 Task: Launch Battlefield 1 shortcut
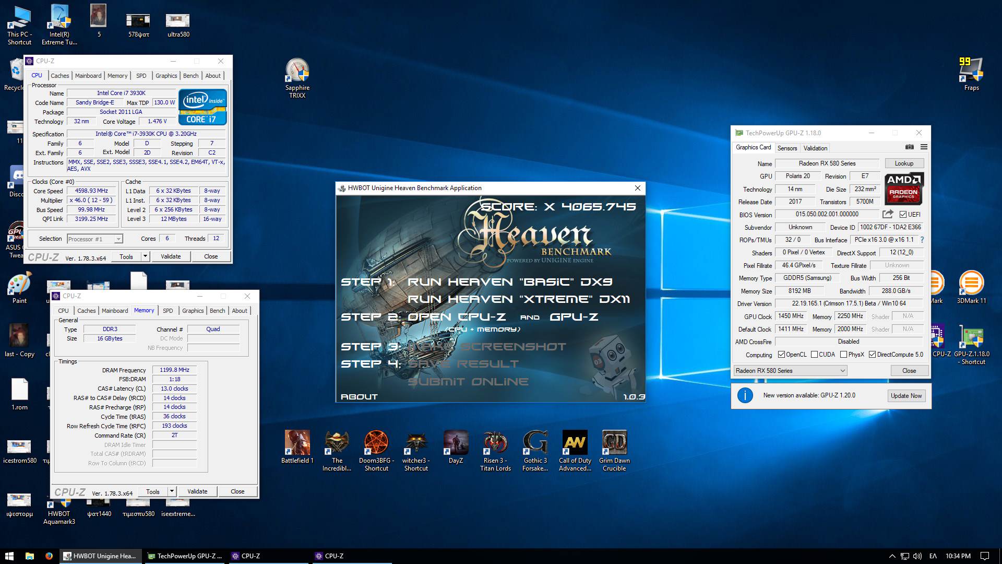tap(297, 447)
